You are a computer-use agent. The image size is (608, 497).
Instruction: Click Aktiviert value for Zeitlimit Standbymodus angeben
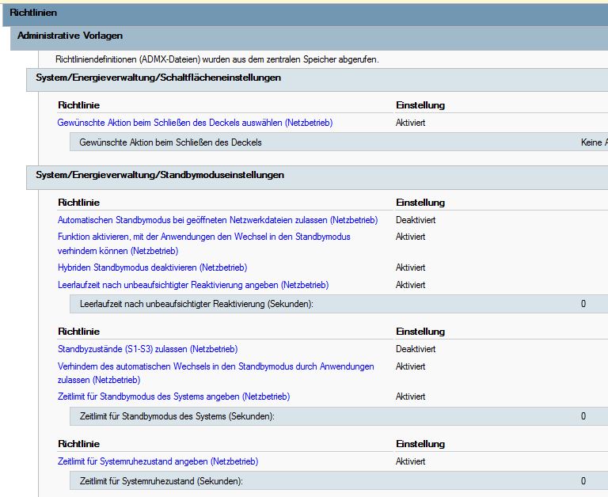click(411, 396)
